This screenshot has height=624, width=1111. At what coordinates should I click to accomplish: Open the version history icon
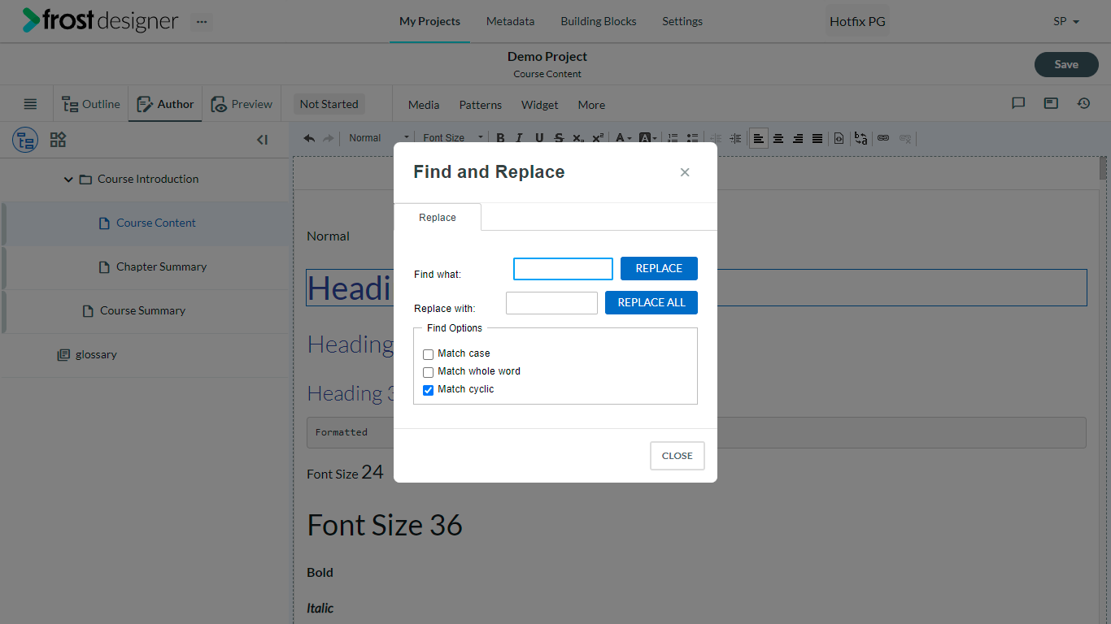point(1083,103)
